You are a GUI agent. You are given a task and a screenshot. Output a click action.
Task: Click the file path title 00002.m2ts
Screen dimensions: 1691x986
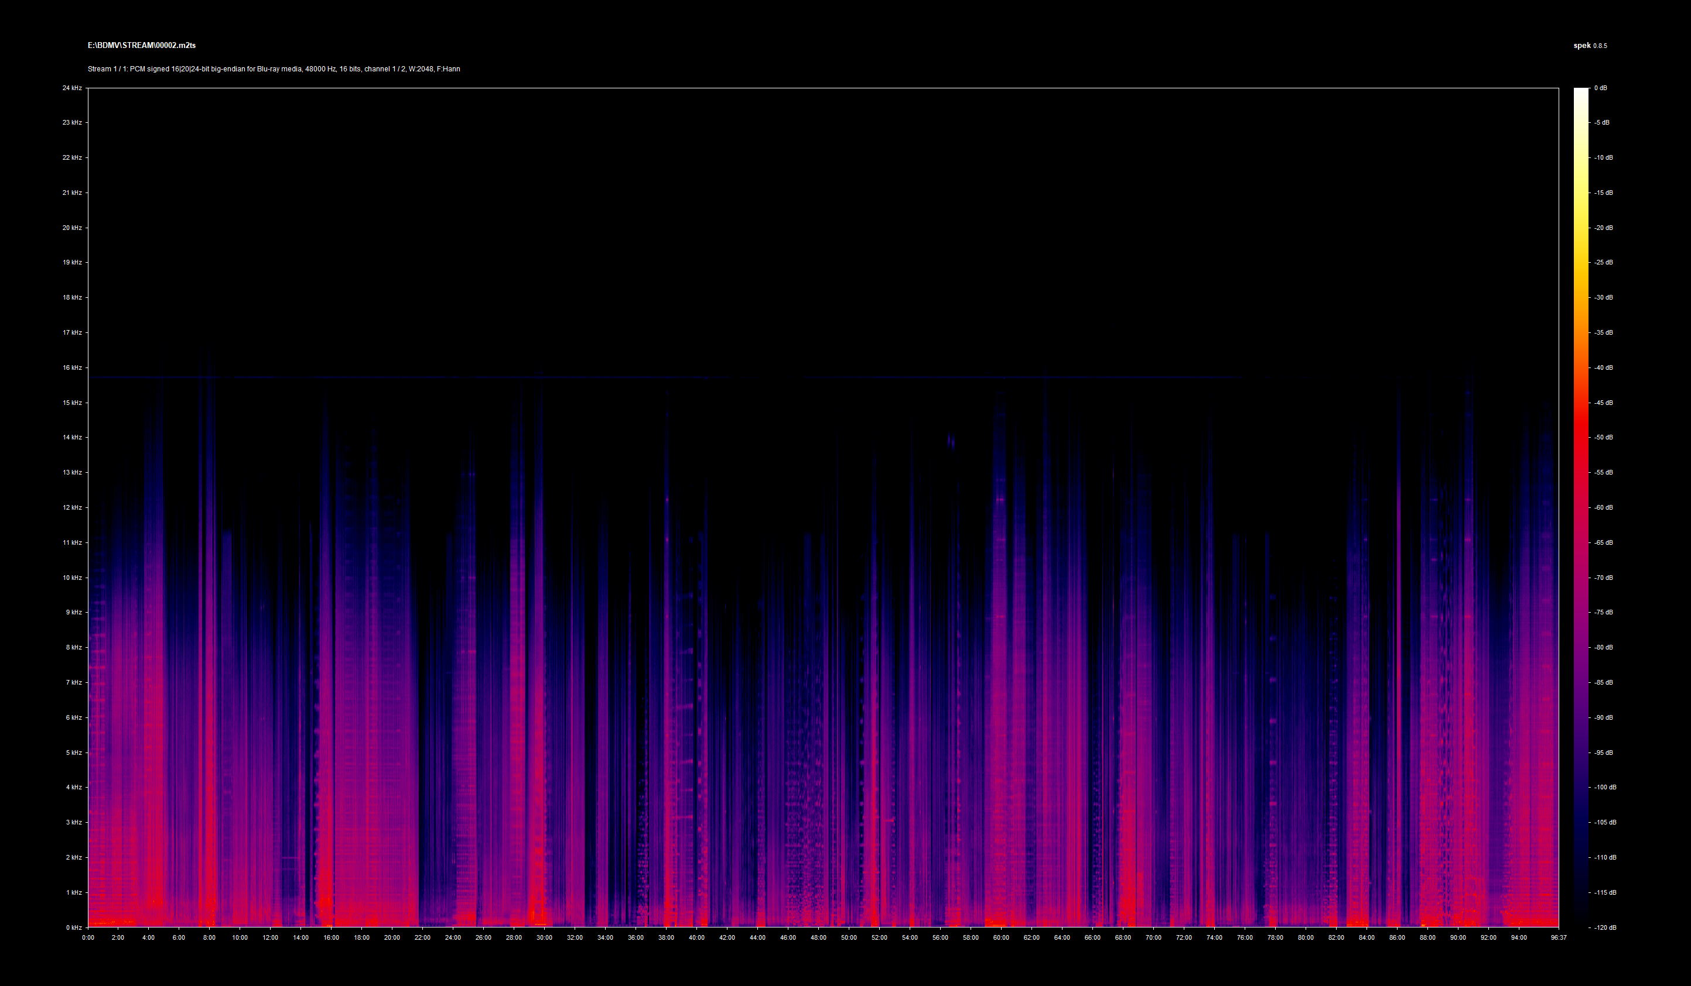tap(142, 46)
